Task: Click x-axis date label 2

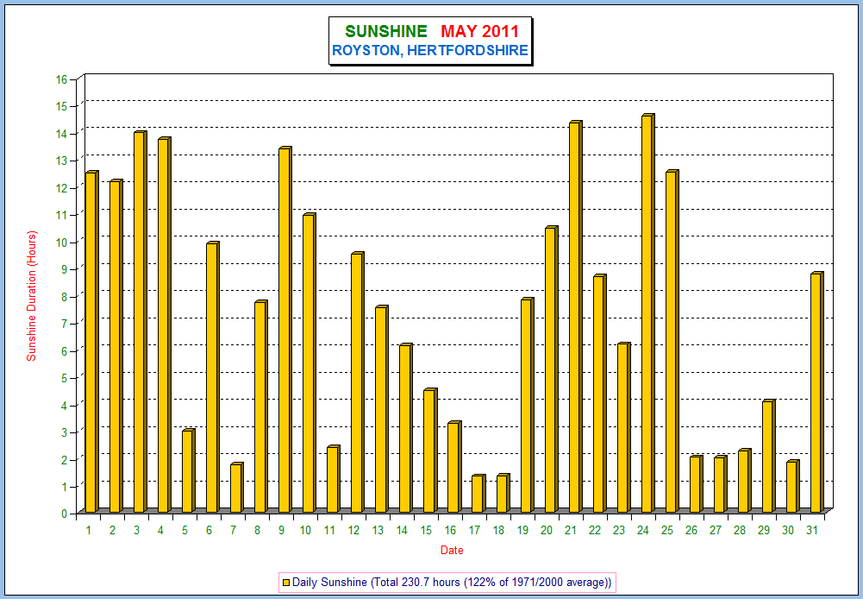Action: point(112,531)
